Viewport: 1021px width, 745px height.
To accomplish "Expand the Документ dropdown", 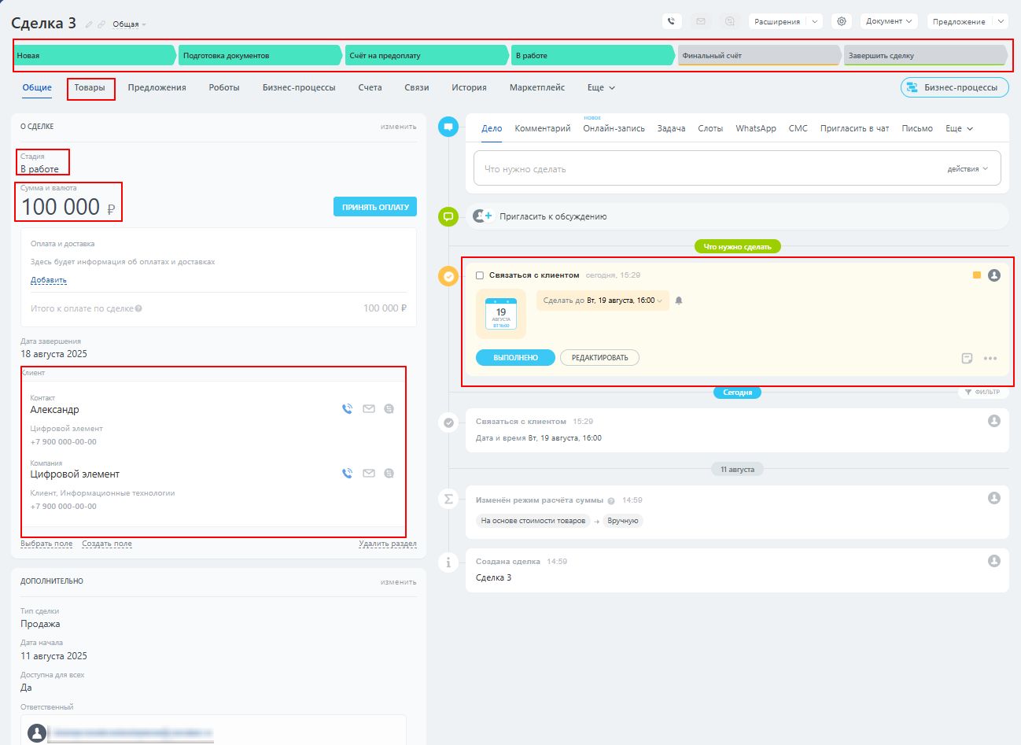I will pyautogui.click(x=889, y=22).
